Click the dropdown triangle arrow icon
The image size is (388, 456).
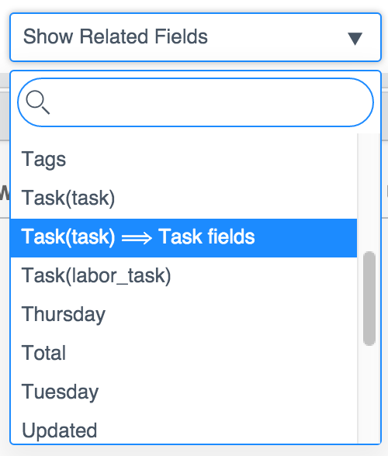point(355,39)
